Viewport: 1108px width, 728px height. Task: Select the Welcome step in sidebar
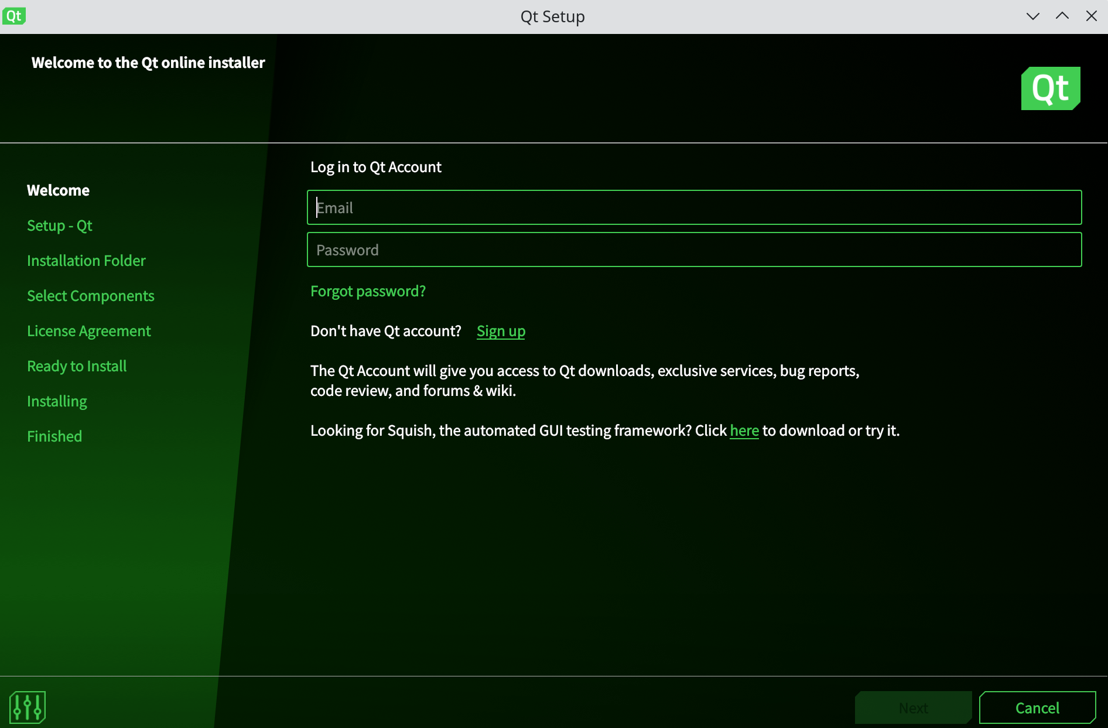click(x=58, y=190)
